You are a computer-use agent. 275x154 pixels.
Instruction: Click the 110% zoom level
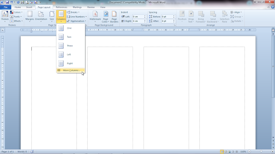(x=243, y=151)
